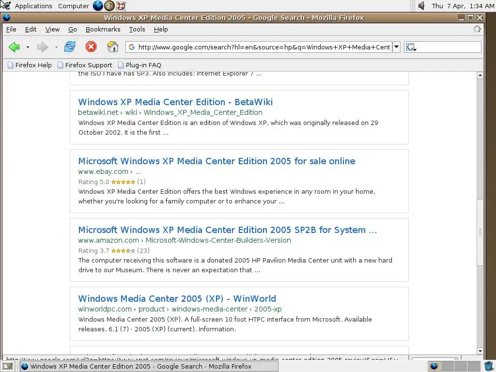The height and width of the screenshot is (372, 496).
Task: Switch to the first workspace in switcher
Action: [434, 366]
